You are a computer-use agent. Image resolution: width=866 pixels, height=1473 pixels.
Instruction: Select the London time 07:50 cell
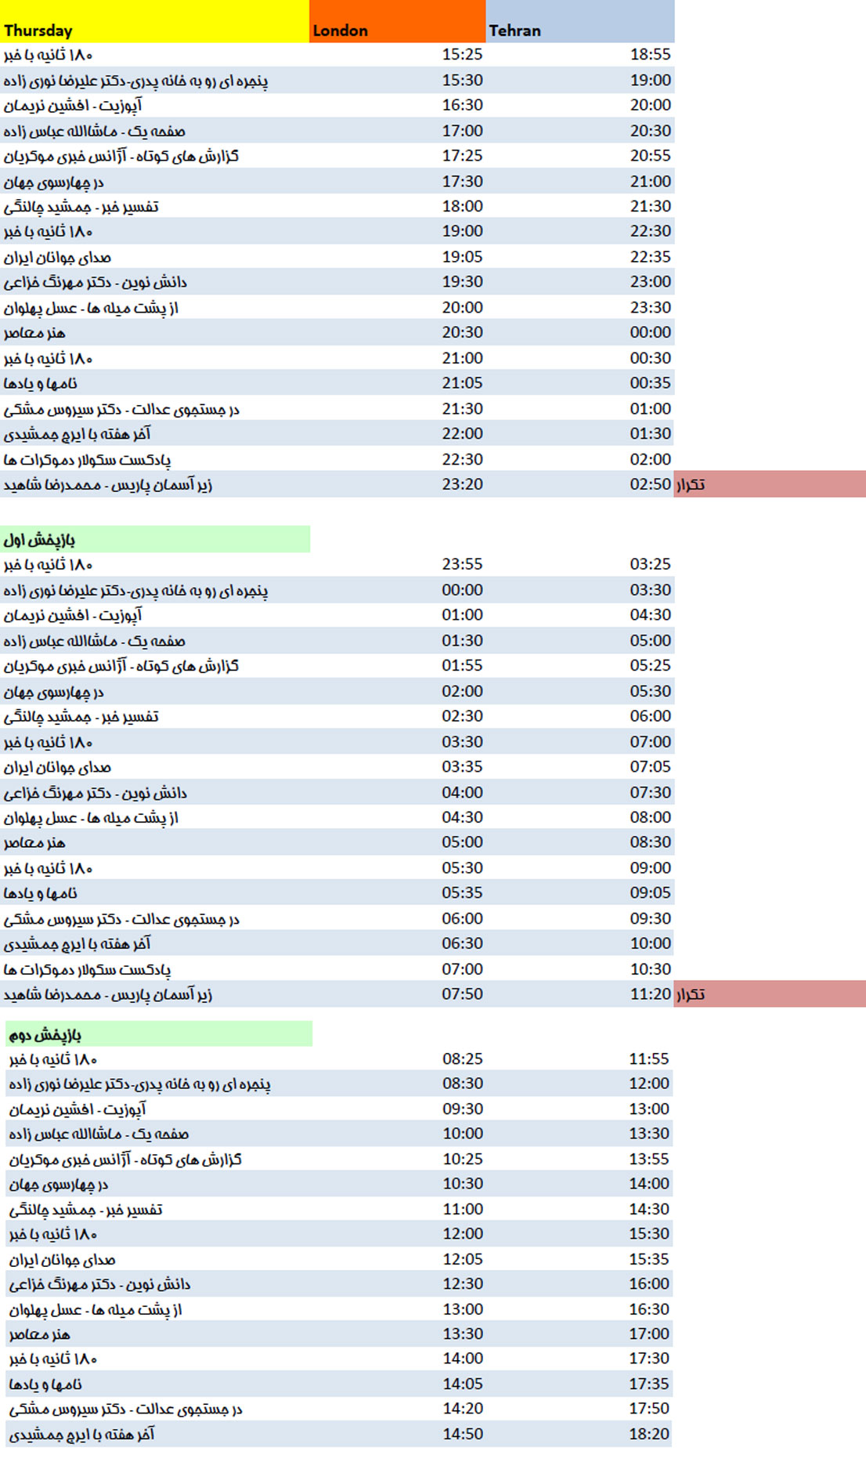point(462,993)
